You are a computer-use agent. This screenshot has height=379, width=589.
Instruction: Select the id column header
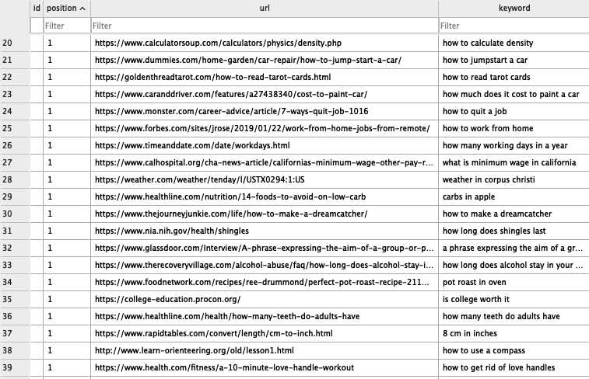37,9
